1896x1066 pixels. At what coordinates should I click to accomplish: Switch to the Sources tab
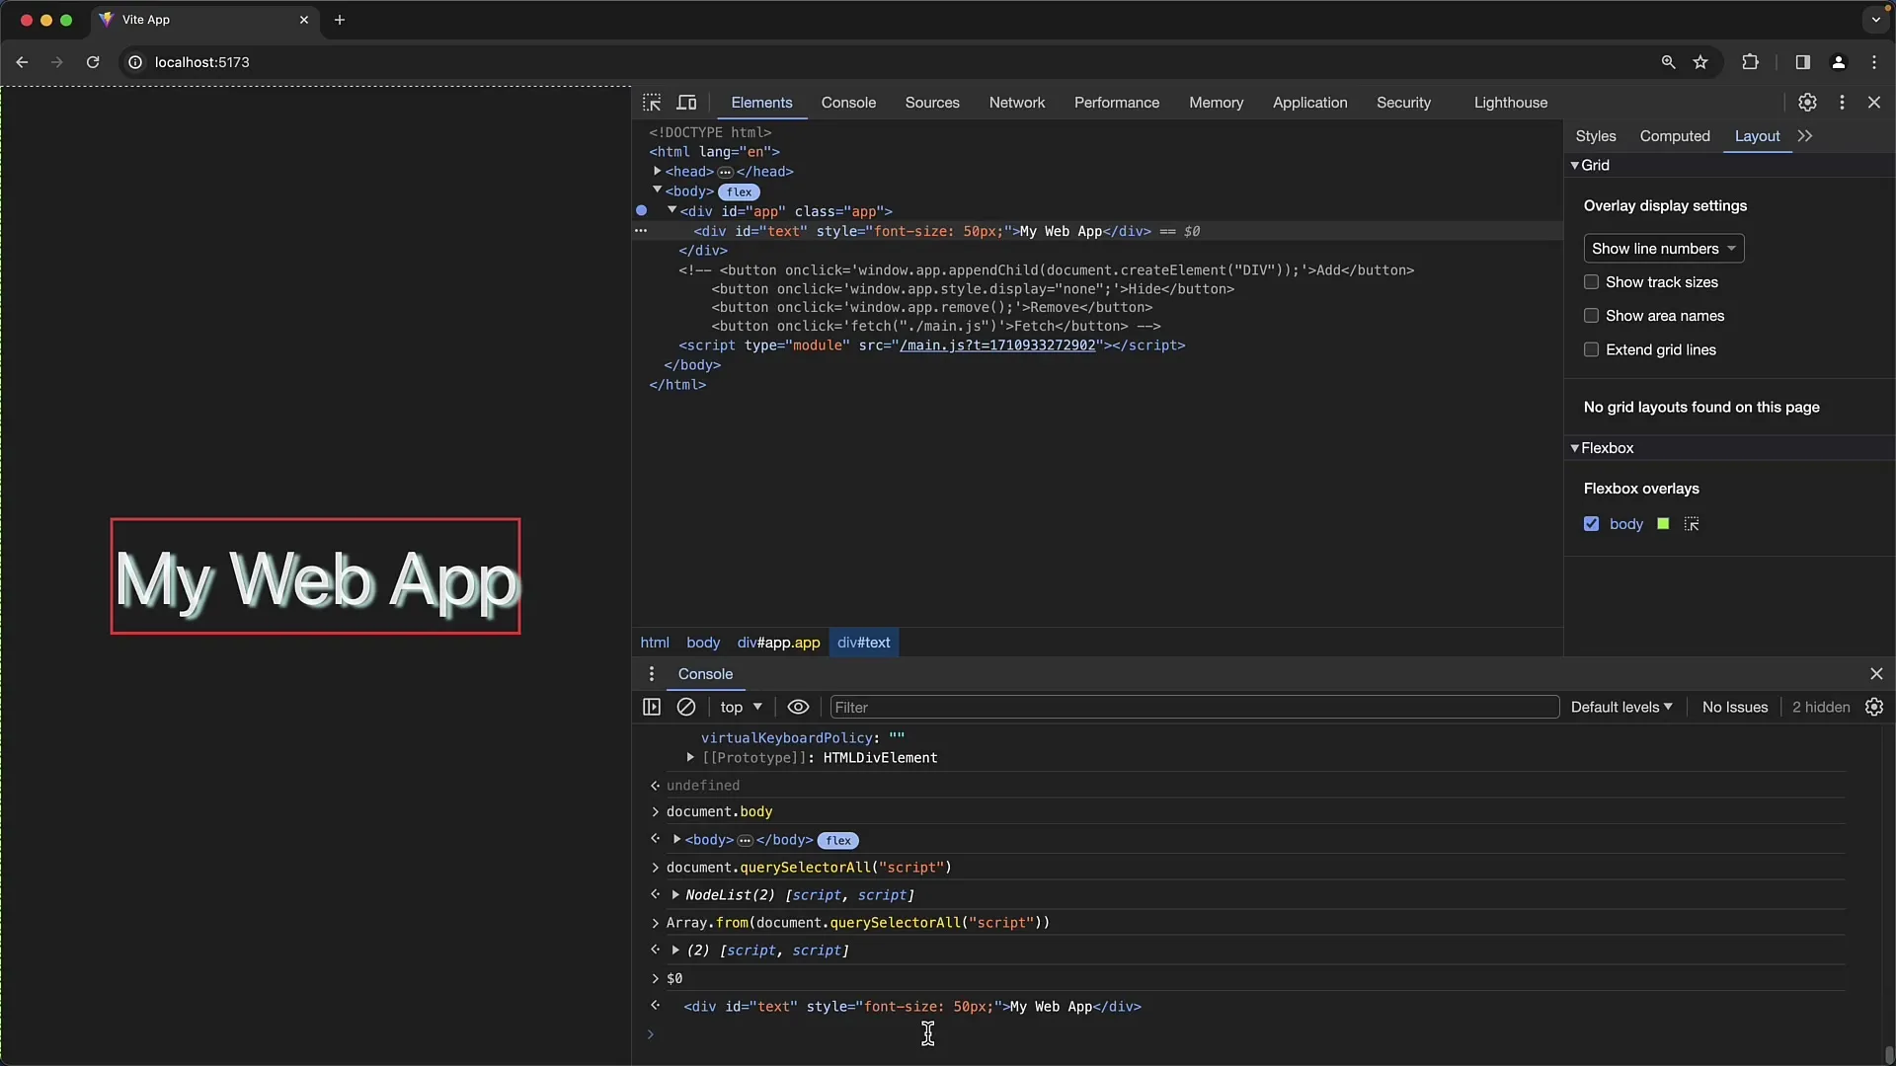click(x=932, y=103)
